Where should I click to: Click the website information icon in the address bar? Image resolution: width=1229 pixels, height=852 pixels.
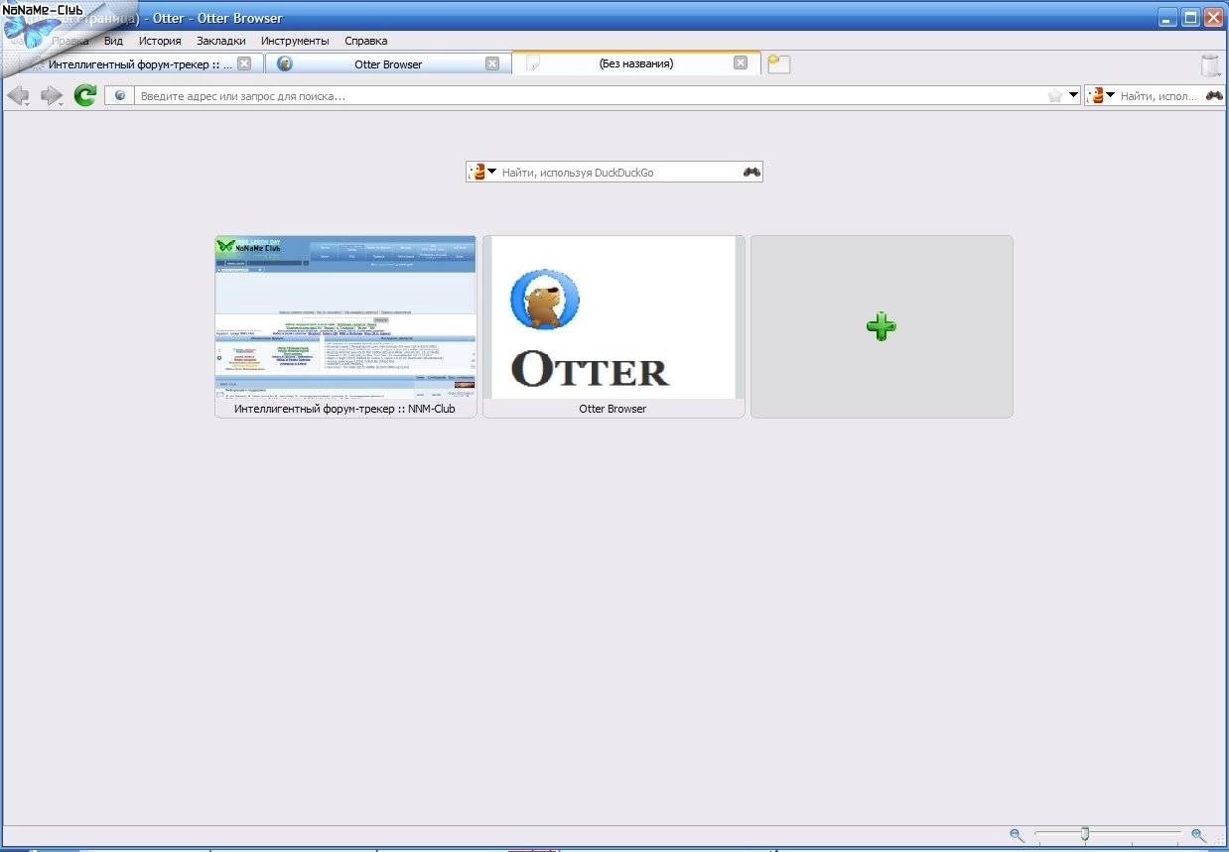[x=120, y=96]
